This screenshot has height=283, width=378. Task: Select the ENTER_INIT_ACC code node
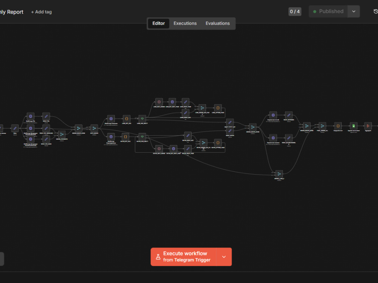click(x=125, y=137)
